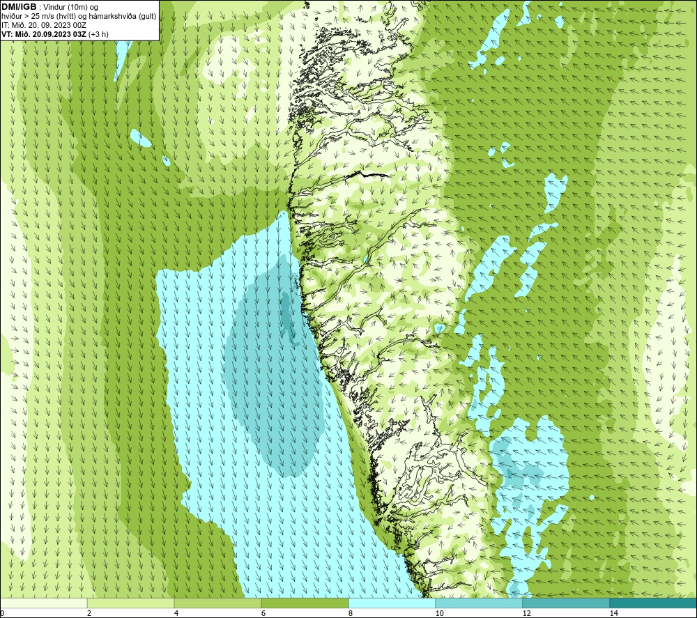The width and height of the screenshot is (697, 618).
Task: Click the scale label '12'
Action: tap(527, 613)
